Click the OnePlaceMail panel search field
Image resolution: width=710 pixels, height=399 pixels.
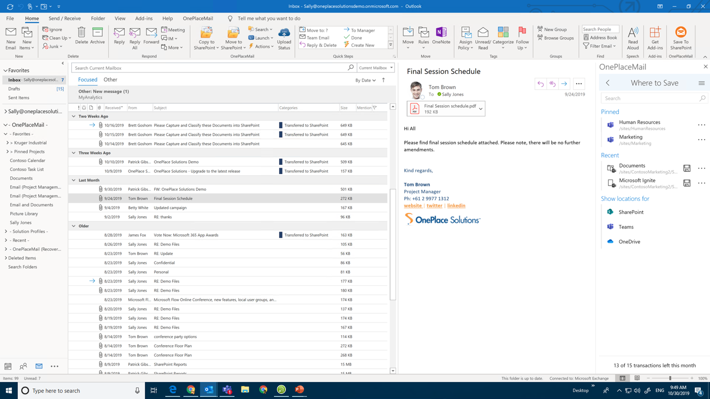pos(654,98)
